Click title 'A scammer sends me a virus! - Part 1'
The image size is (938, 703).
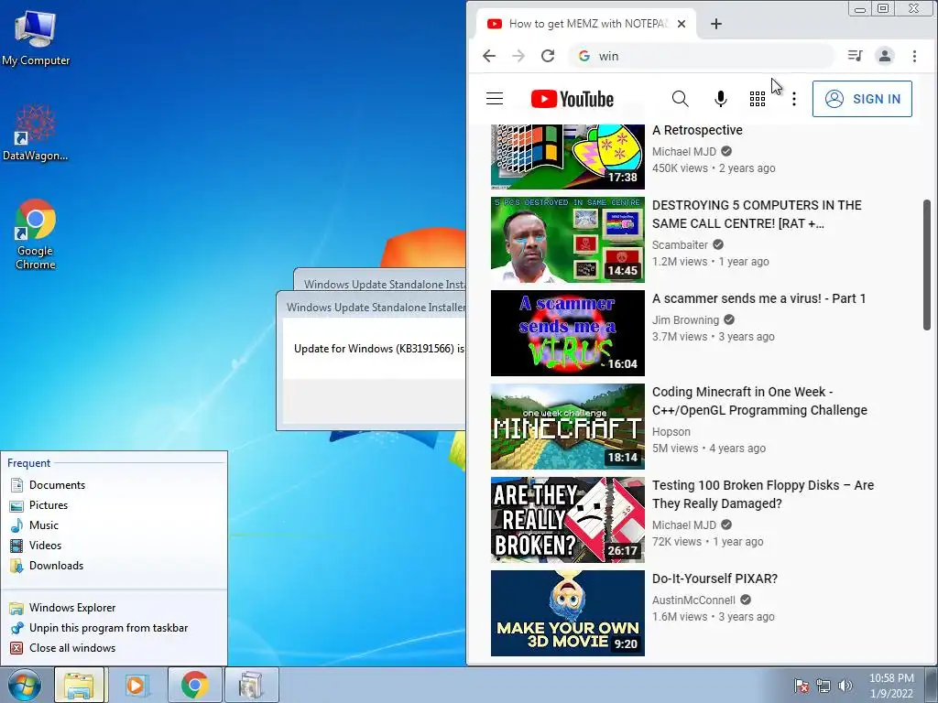(x=758, y=298)
